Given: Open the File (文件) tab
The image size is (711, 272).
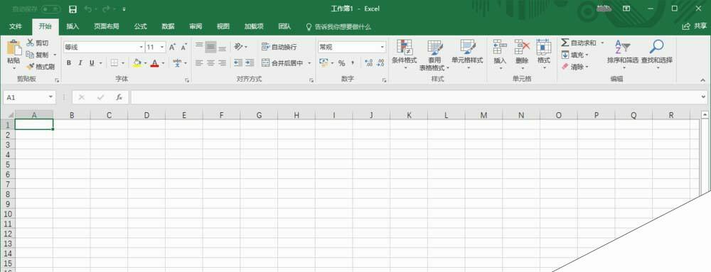Looking at the screenshot, I should tap(16, 27).
